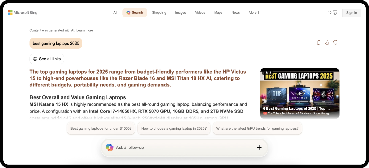Click the Microsoft Bing logo
The width and height of the screenshot is (369, 168).
click(x=23, y=13)
